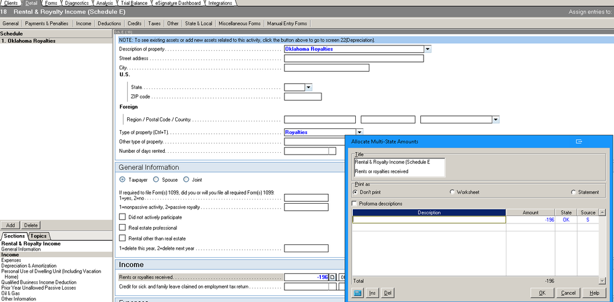Screen dimensions: 614x302
Task: Confirm dialog with OK button
Action: pos(542,293)
